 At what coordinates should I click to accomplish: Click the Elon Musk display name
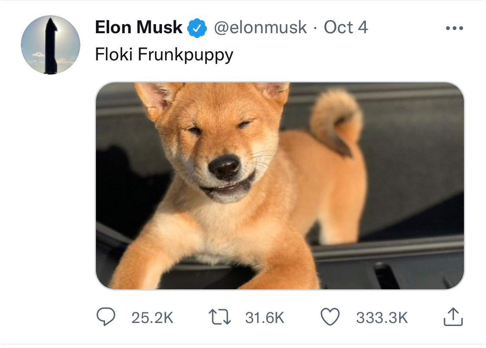point(138,28)
